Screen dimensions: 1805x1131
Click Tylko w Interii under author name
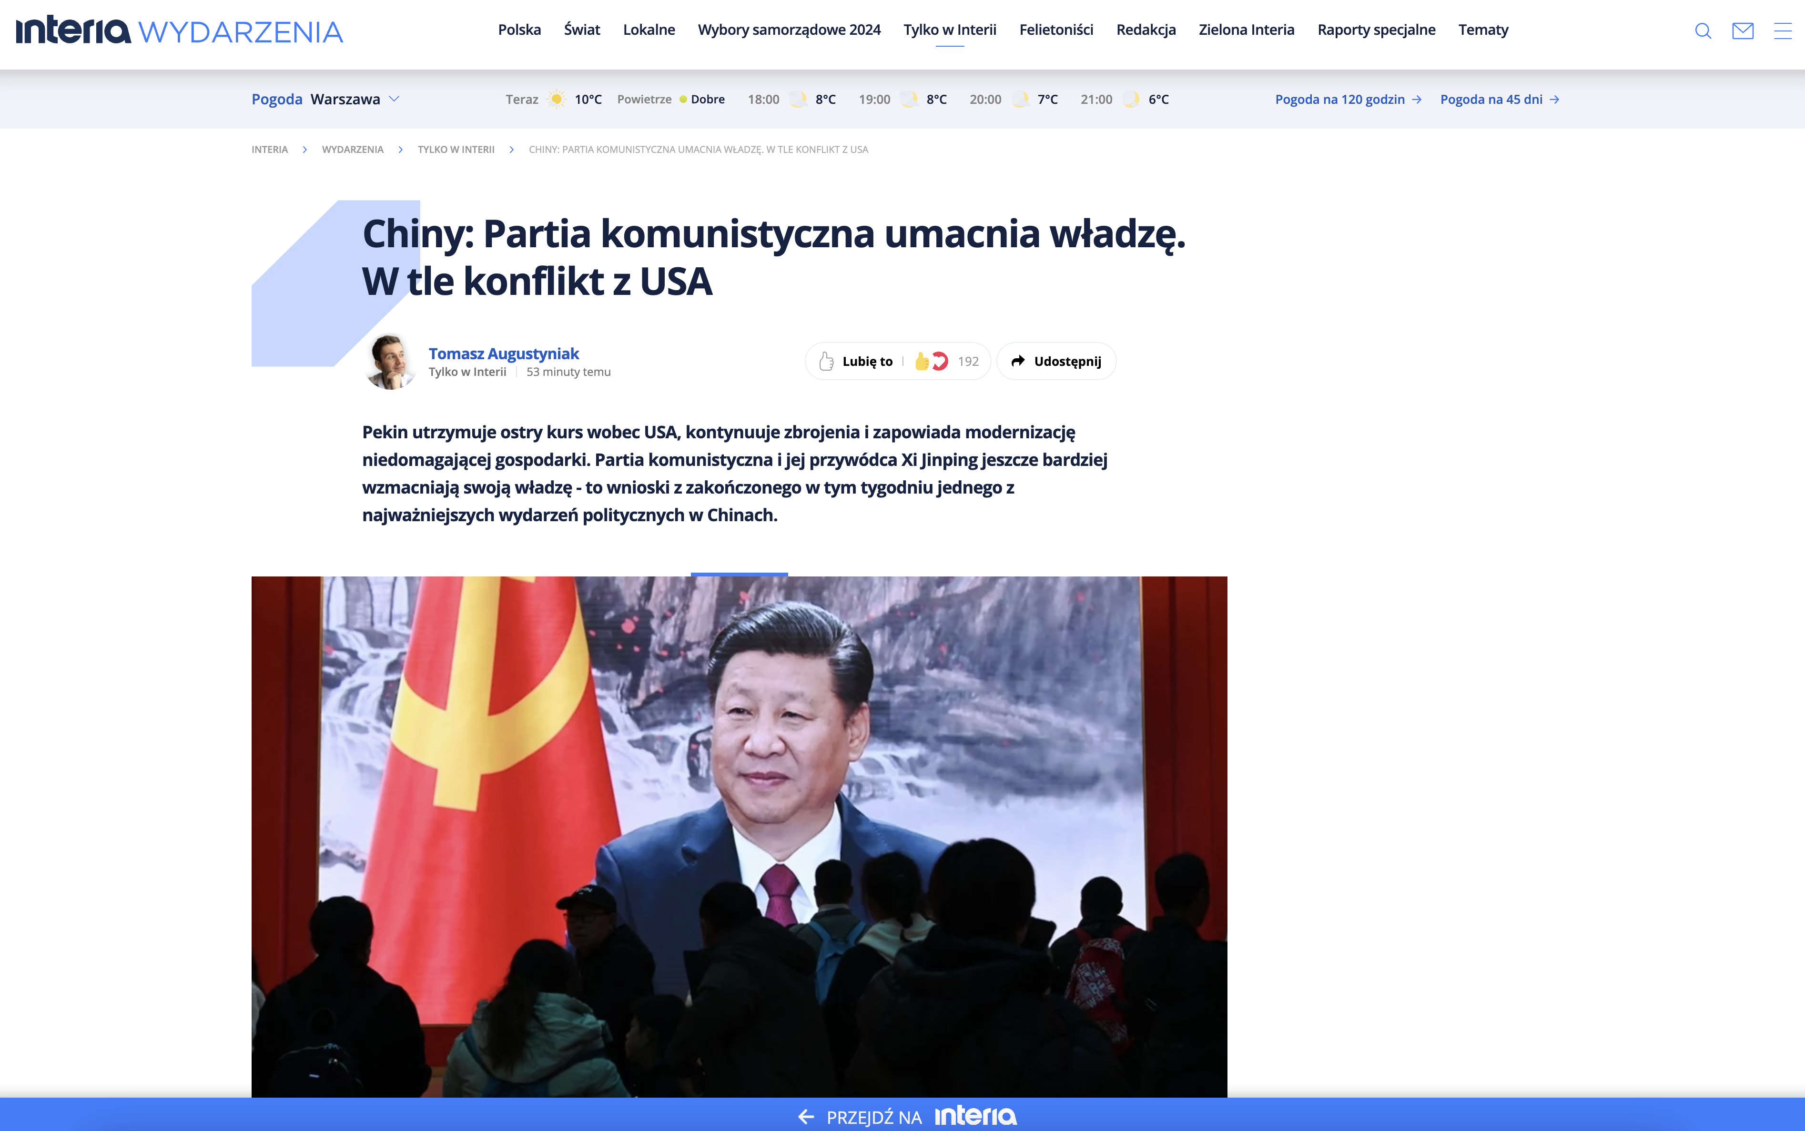click(467, 372)
